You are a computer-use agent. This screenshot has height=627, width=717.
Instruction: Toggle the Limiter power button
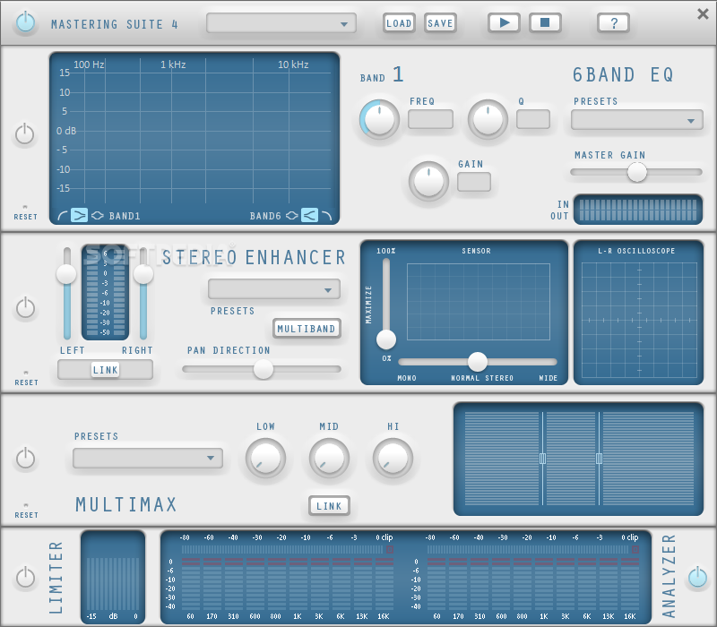(x=25, y=577)
